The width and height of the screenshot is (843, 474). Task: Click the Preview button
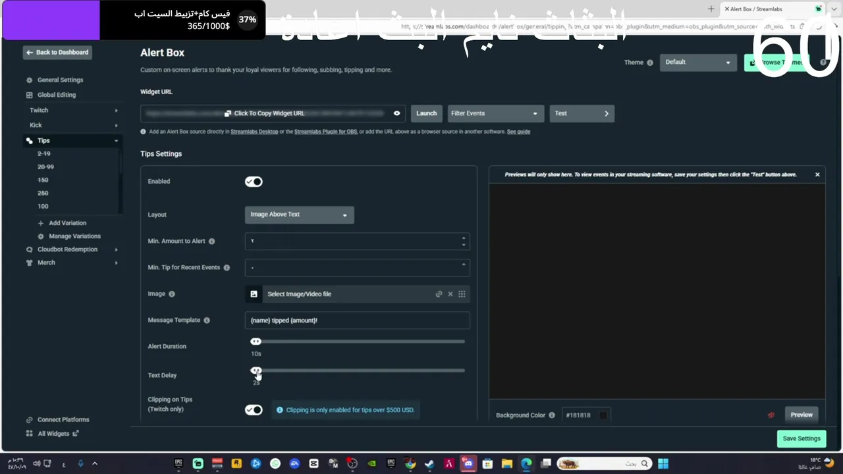(x=802, y=415)
